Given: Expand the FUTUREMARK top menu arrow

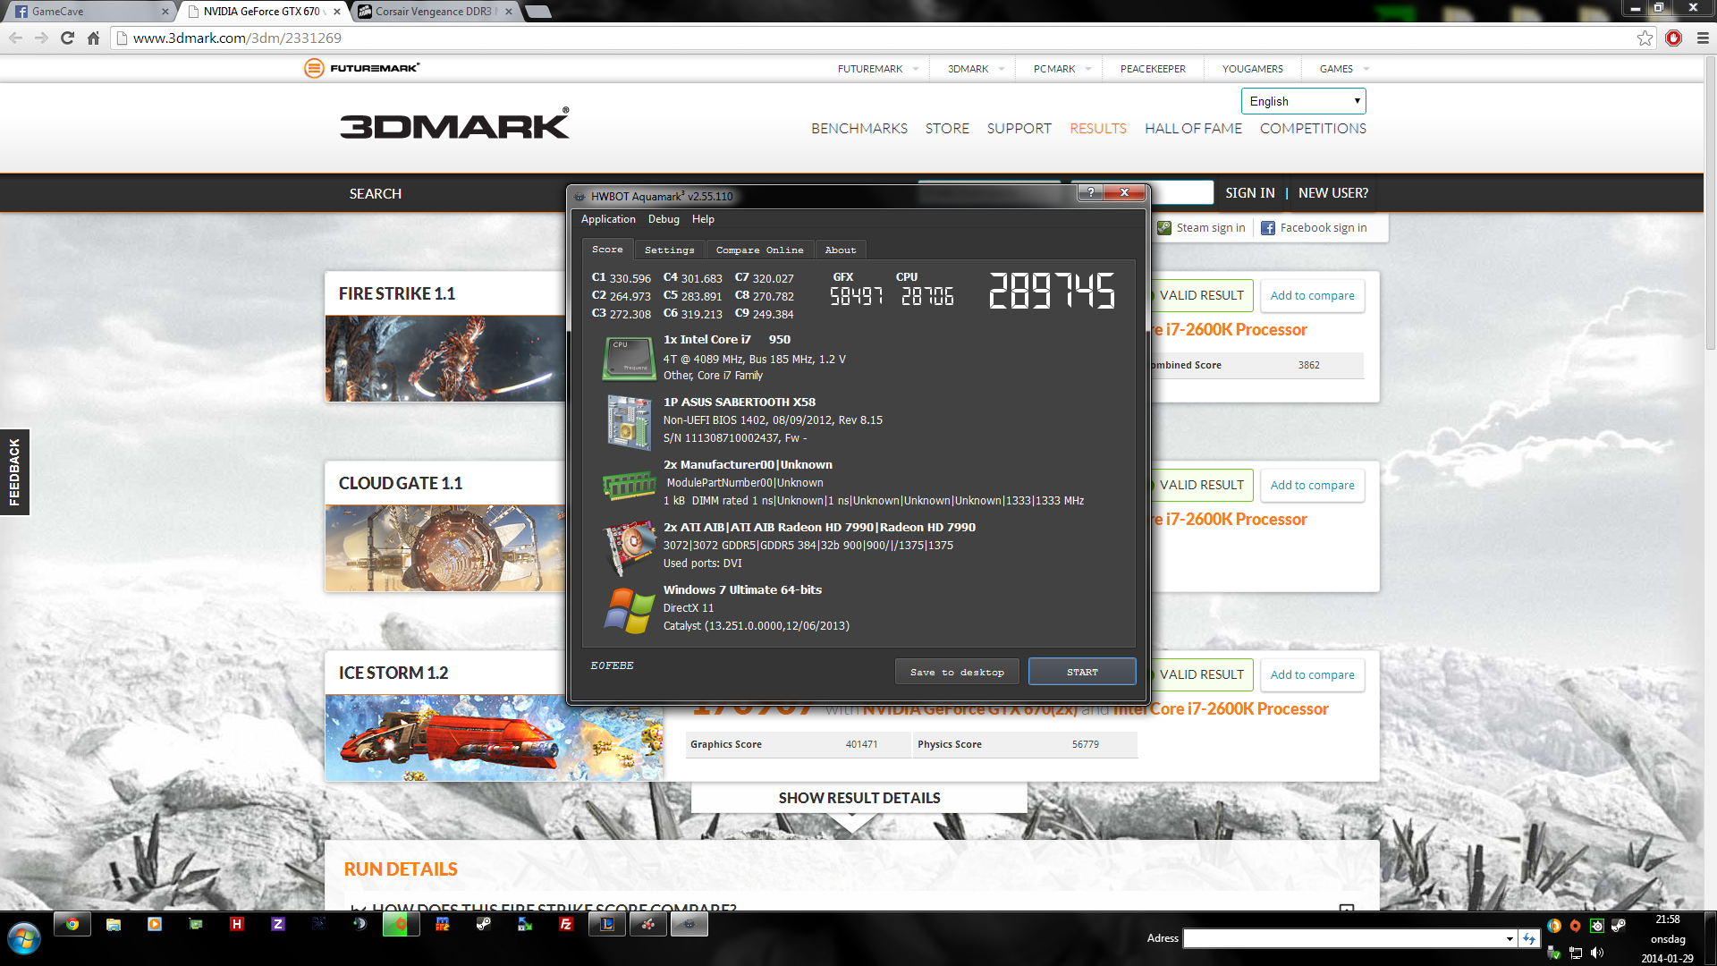Looking at the screenshot, I should [916, 69].
